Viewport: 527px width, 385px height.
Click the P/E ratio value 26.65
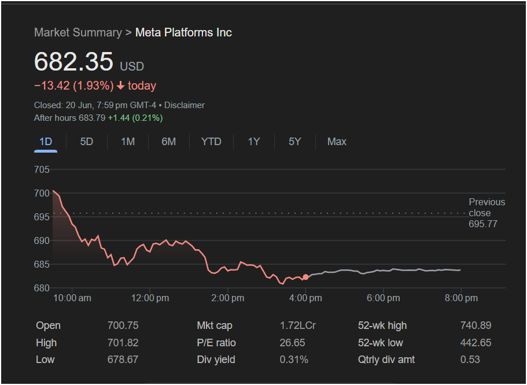(292, 343)
